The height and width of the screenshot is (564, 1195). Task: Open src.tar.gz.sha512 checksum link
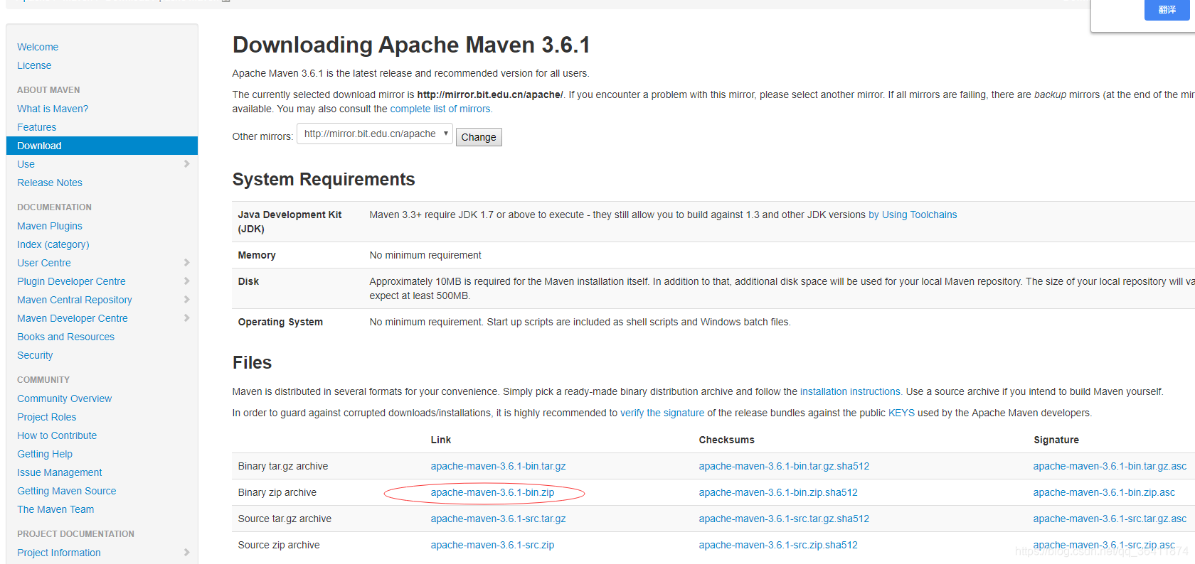[x=784, y=519]
